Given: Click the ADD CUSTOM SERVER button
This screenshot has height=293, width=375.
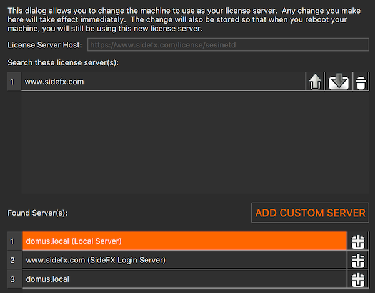Looking at the screenshot, I should coord(310,213).
